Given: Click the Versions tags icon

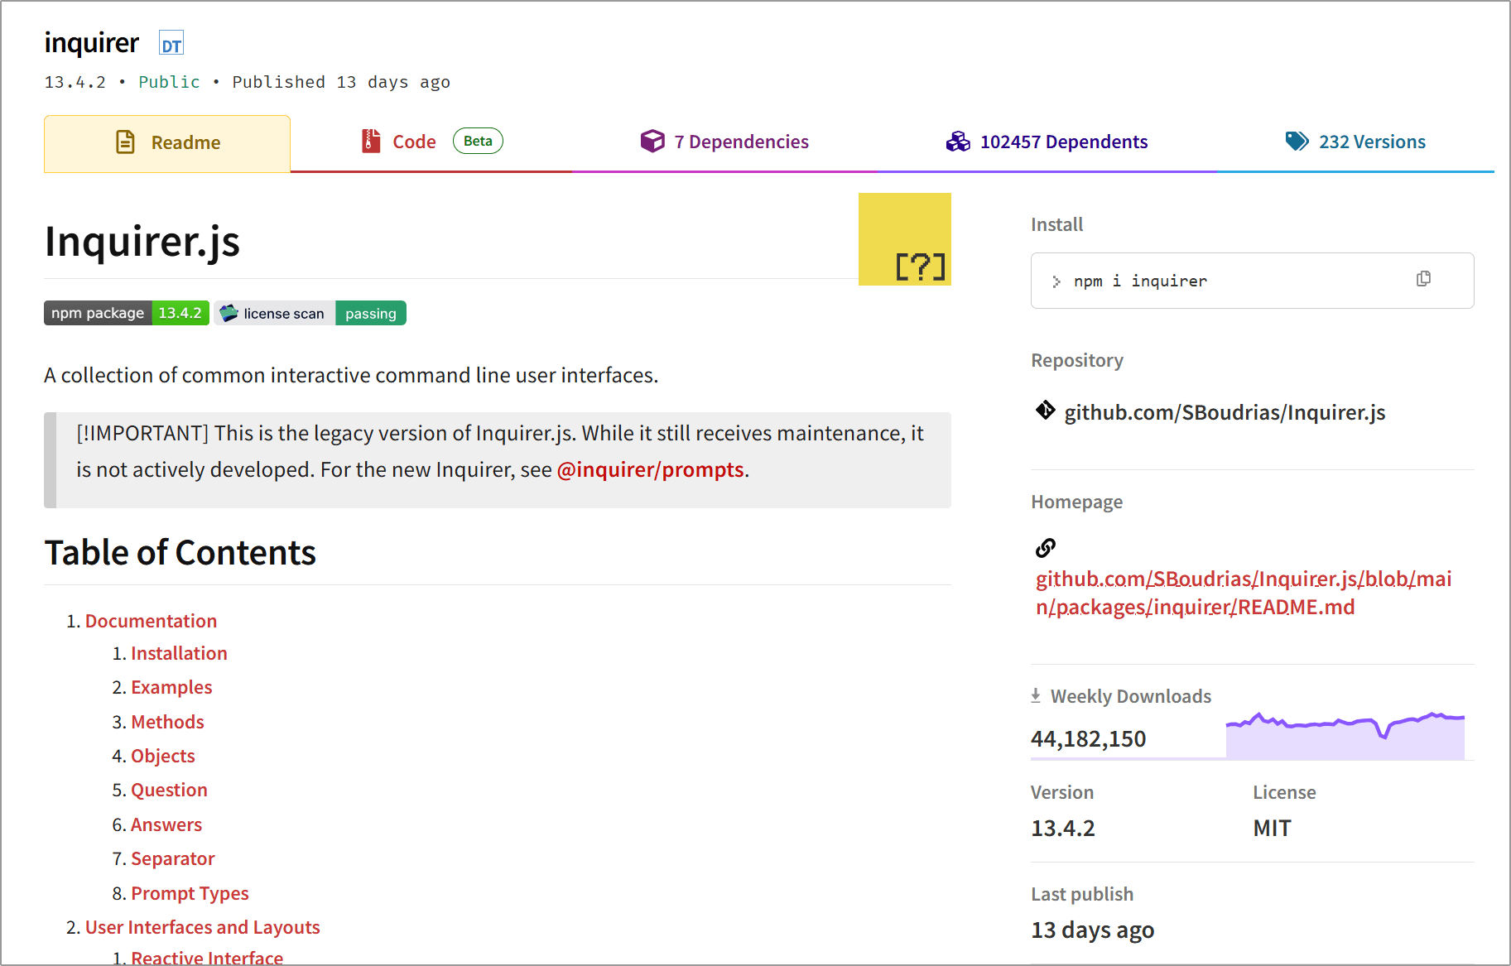Looking at the screenshot, I should point(1297,142).
